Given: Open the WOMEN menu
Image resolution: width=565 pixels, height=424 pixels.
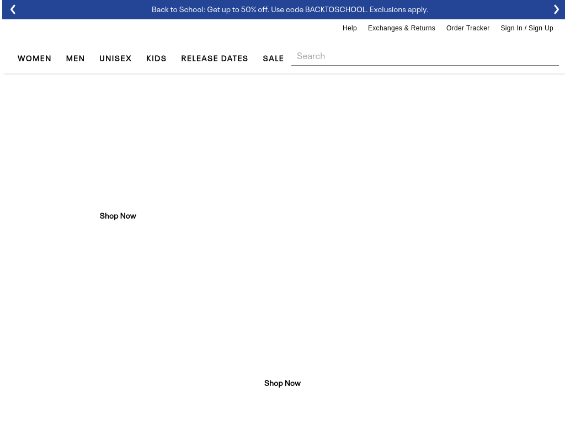Looking at the screenshot, I should (34, 58).
